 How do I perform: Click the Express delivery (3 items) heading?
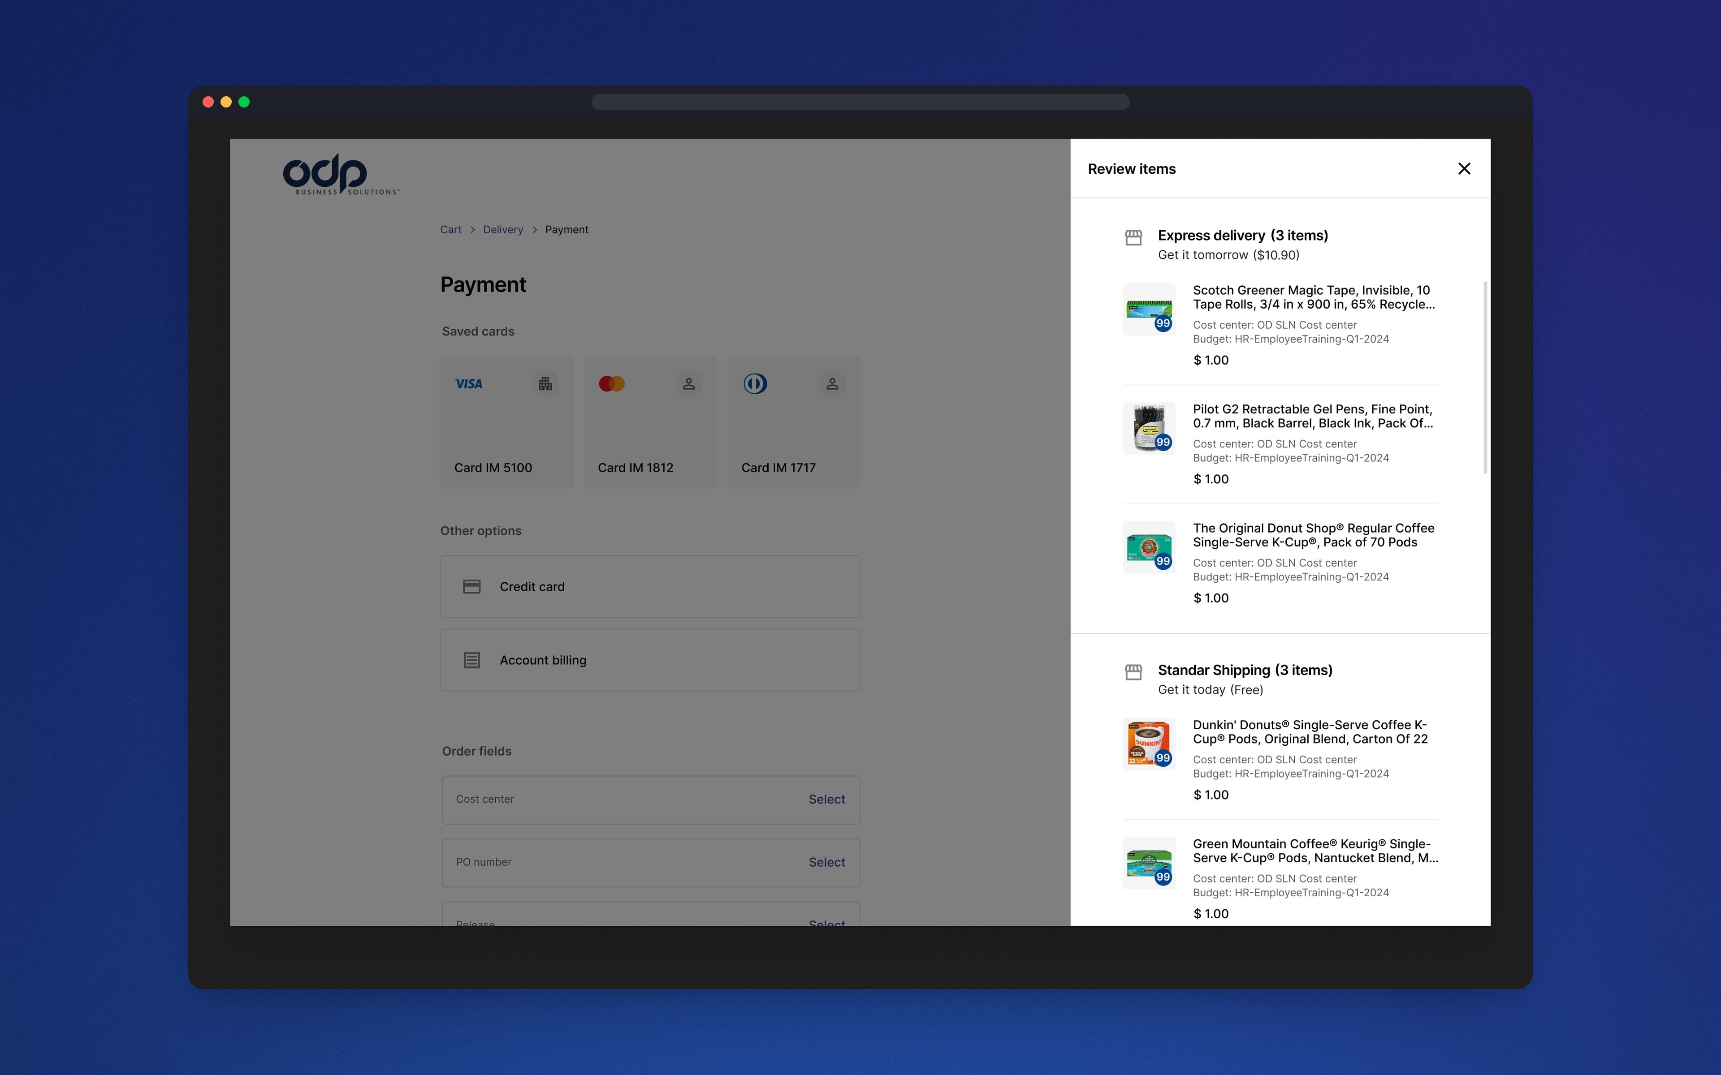pyautogui.click(x=1242, y=235)
